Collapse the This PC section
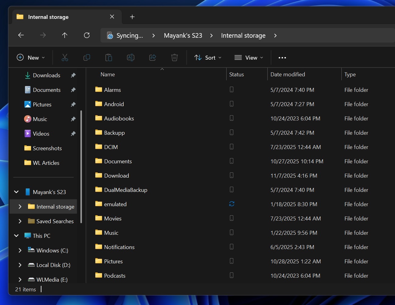The width and height of the screenshot is (395, 305). point(16,235)
